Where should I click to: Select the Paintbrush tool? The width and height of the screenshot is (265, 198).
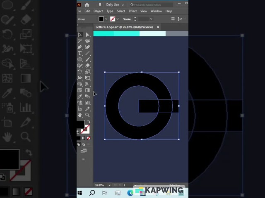87,59
